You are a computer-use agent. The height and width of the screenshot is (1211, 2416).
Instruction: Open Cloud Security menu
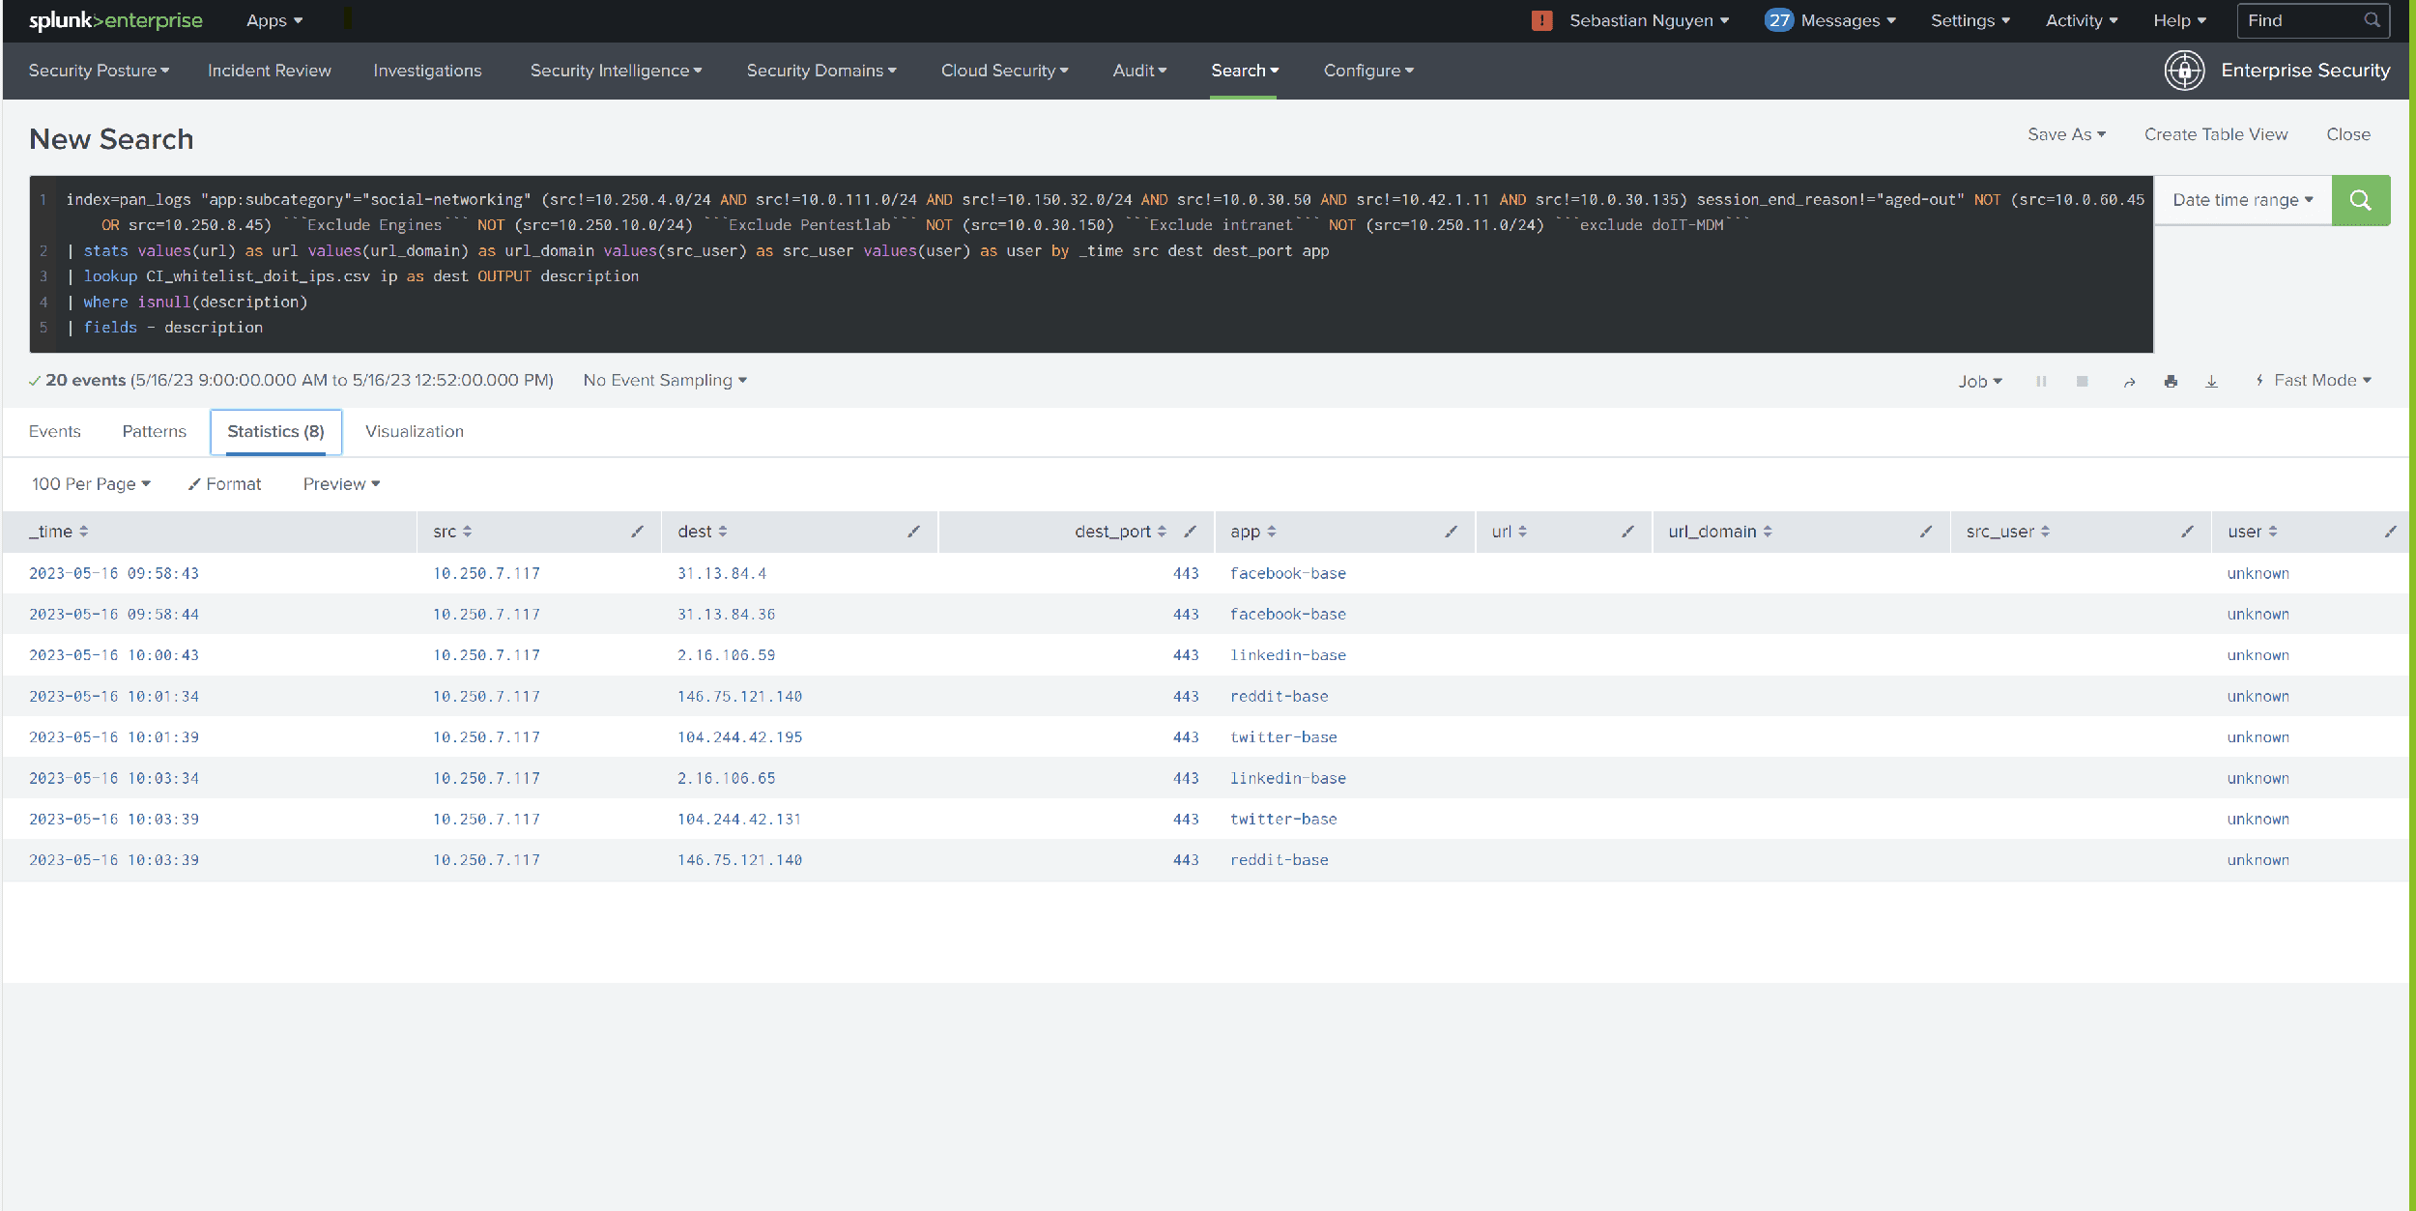point(1004,71)
